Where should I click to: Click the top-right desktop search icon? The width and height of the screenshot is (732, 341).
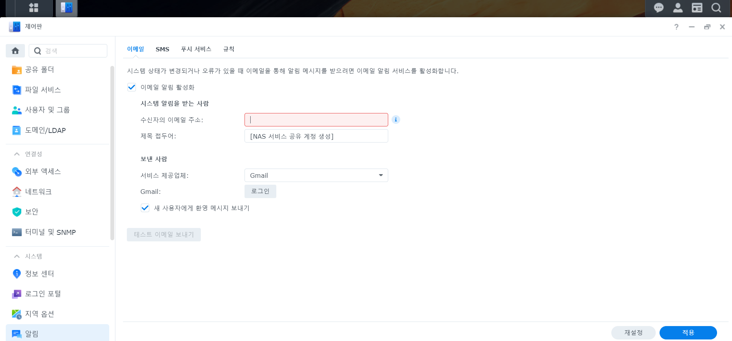coord(716,8)
